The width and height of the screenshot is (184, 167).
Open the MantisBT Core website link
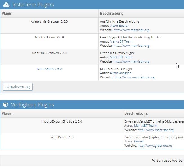coord(131,46)
